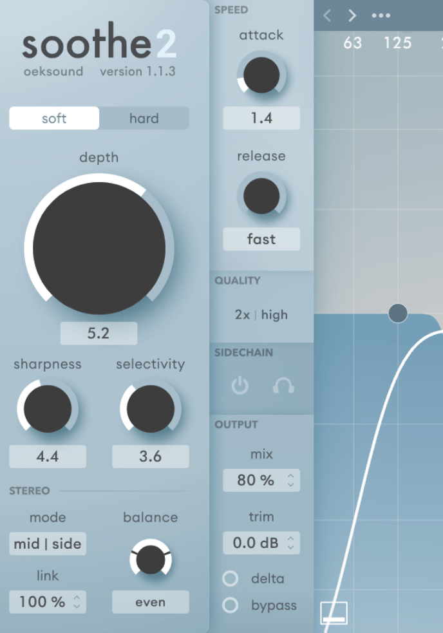
Task: Go to next preset arrow
Action: click(x=352, y=15)
